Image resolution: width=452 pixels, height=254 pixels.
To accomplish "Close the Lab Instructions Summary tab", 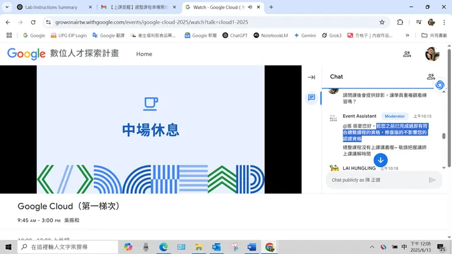I will 90,7.
